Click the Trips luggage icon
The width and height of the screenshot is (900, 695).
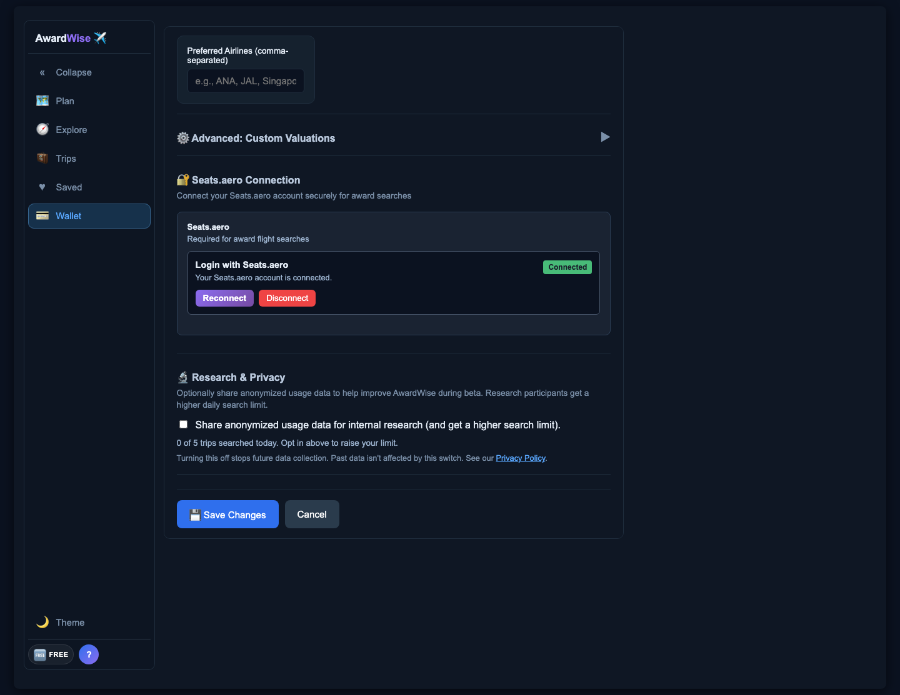click(x=42, y=158)
